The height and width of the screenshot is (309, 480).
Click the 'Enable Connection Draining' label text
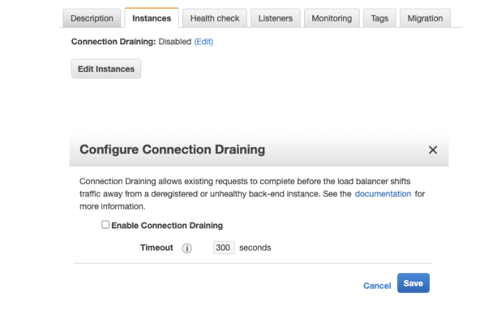167,226
